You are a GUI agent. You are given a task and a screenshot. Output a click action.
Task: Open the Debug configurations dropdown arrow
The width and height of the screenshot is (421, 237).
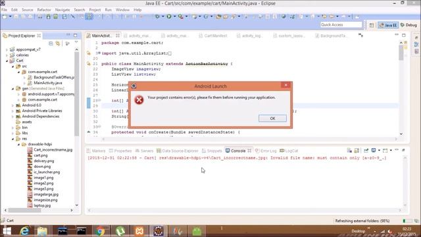click(162, 16)
